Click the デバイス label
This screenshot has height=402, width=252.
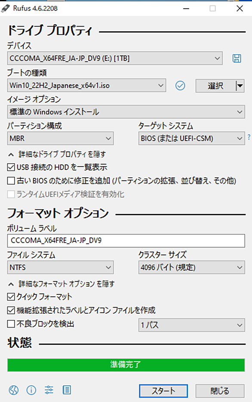(19, 46)
